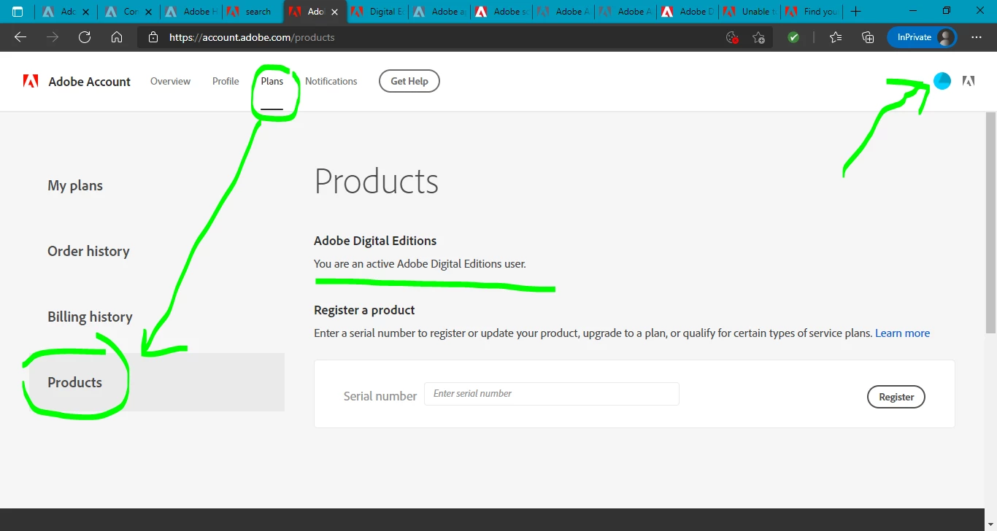Reload the page with the refresh icon
997x531 pixels.
85,37
